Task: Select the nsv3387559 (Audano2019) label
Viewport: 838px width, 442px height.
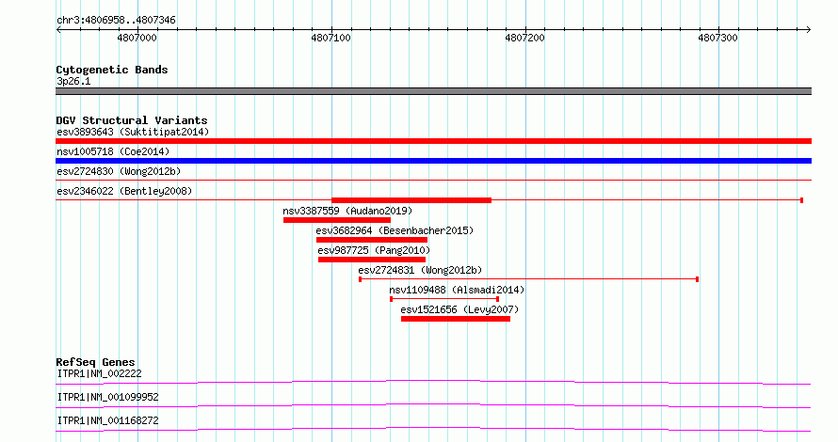Action: click(347, 211)
